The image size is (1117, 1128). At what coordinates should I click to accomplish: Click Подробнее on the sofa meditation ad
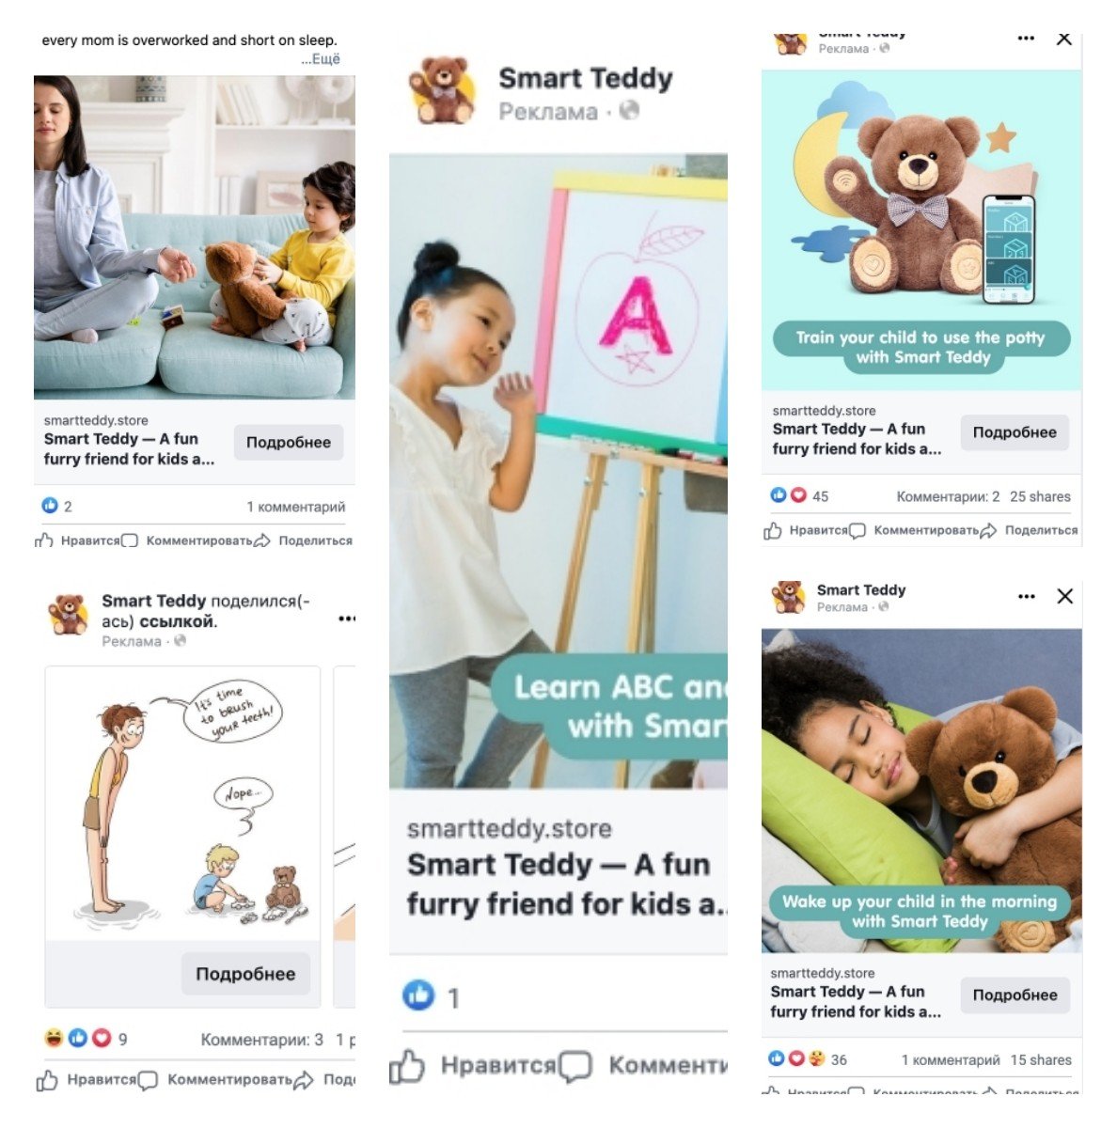point(289,442)
